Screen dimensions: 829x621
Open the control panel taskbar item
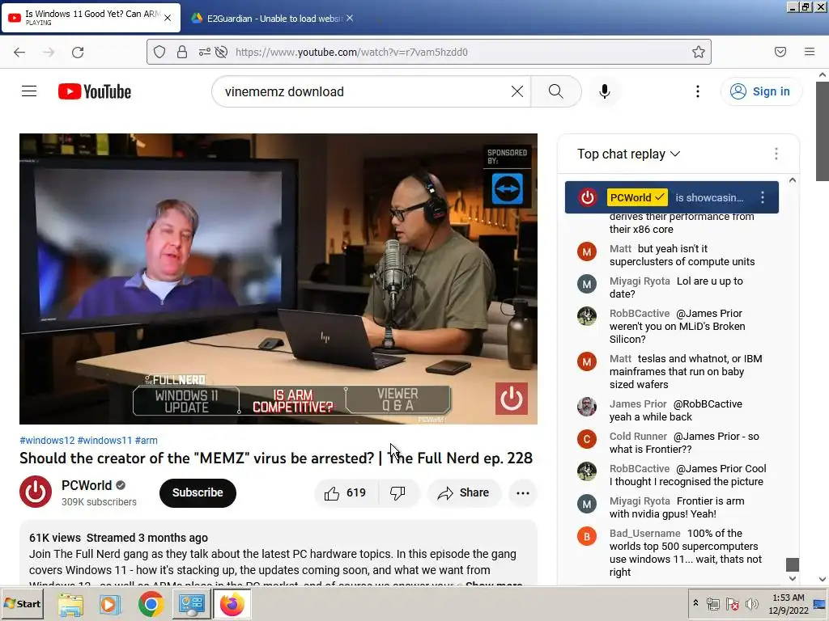pos(191,604)
